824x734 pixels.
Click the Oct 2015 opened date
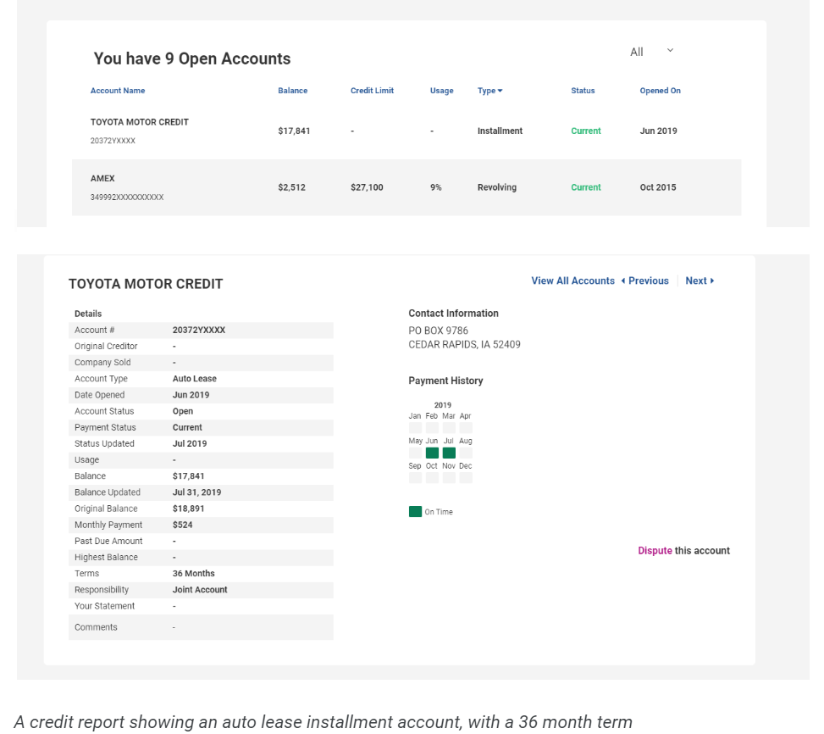657,187
